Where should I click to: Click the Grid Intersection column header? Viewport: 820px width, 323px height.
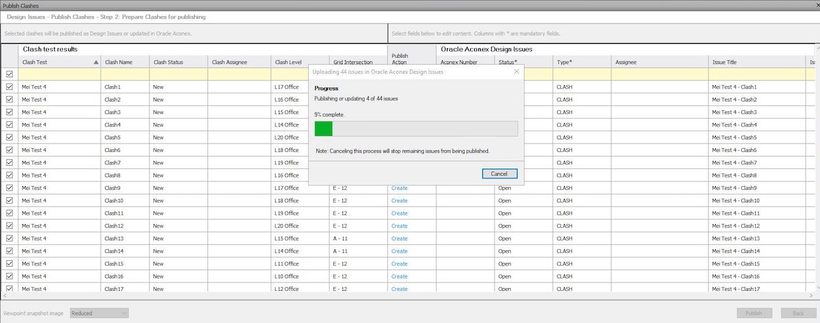tap(358, 62)
